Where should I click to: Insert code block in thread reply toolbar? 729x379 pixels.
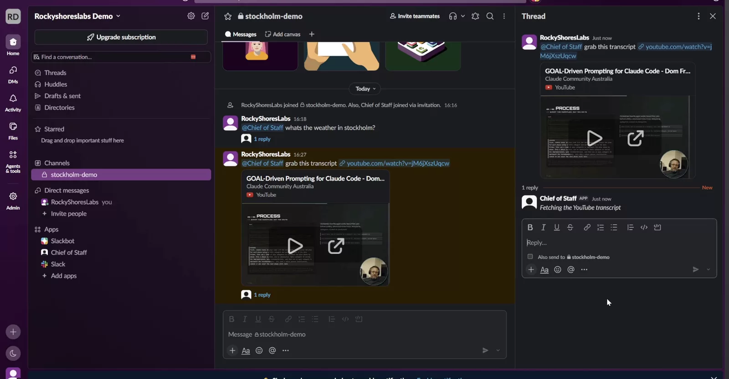[657, 227]
